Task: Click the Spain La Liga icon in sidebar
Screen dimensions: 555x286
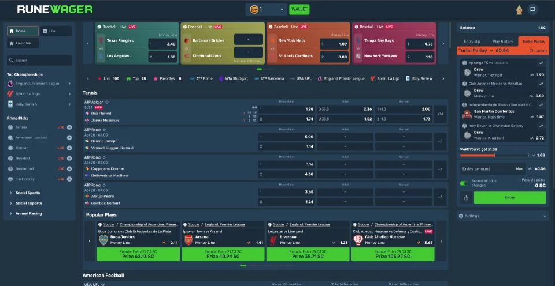Action: coord(10,94)
